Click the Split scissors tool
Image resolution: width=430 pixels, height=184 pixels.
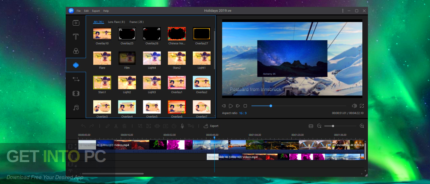tap(116, 126)
